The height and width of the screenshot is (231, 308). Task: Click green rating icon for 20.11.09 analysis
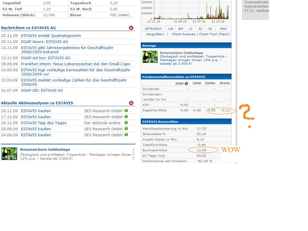pos(126,111)
